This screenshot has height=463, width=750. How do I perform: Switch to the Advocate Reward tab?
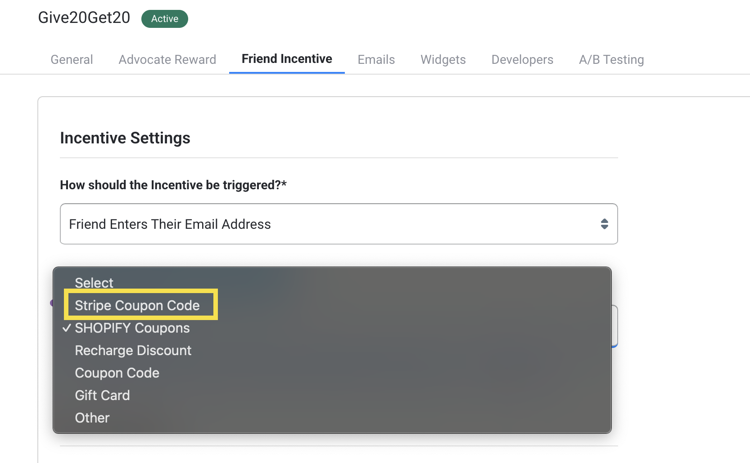[x=167, y=59]
